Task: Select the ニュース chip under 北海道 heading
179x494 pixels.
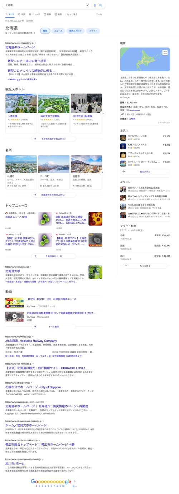Action: 58,31
